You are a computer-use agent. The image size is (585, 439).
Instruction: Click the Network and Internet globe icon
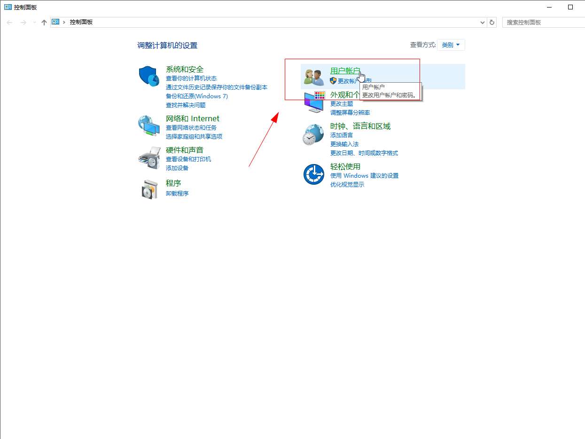coord(149,126)
